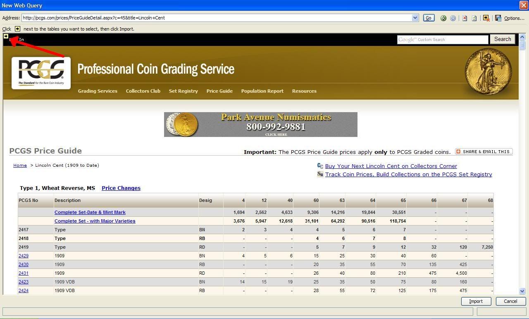
Task: Open the Collectors Club menu
Action: pos(143,91)
